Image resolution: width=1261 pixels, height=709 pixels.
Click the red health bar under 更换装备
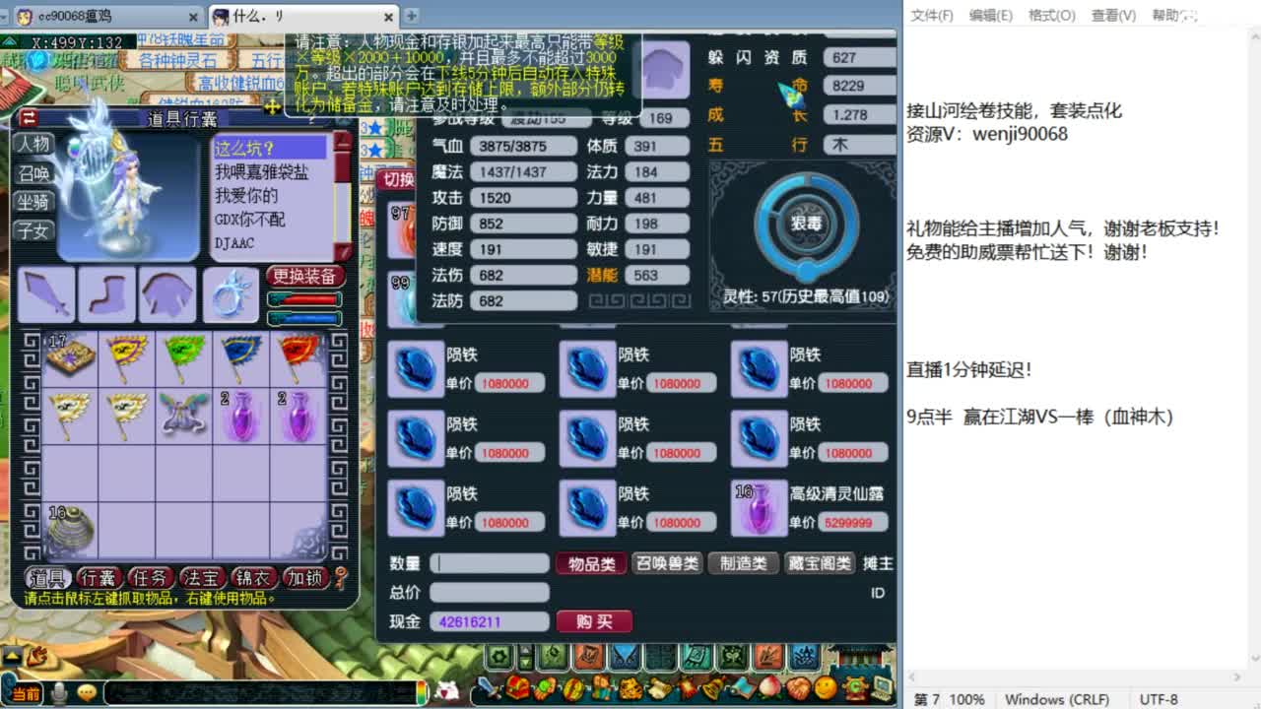coord(303,299)
